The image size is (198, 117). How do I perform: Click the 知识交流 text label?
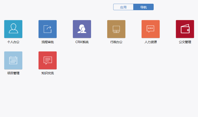pyautogui.click(x=48, y=73)
